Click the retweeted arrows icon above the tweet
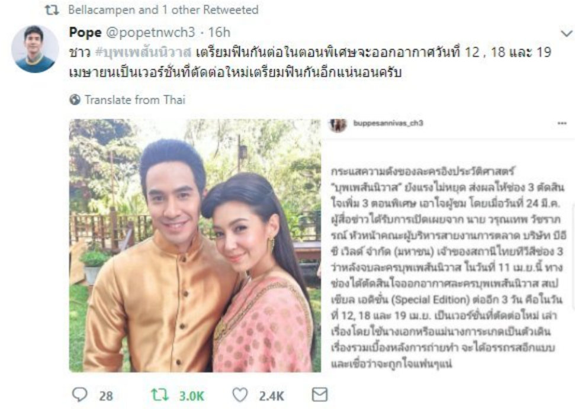Image resolution: width=575 pixels, height=409 pixels. pos(52,10)
